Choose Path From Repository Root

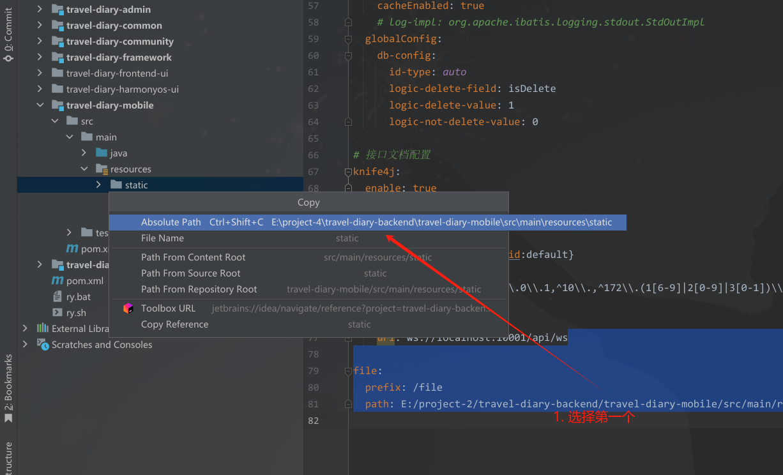click(308, 289)
